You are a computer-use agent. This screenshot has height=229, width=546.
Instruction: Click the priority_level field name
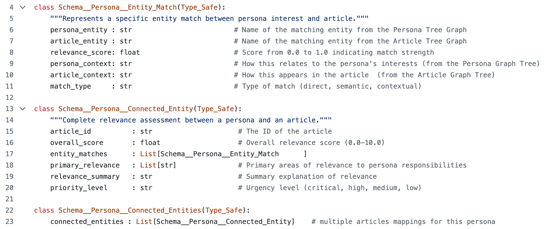[x=79, y=188]
